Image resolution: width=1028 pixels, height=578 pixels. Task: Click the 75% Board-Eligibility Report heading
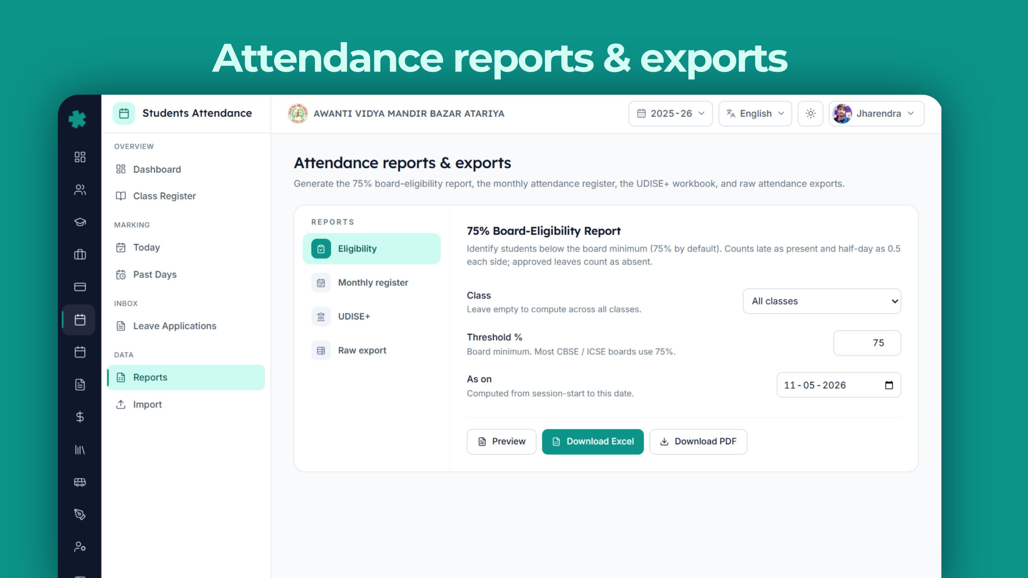[543, 231]
